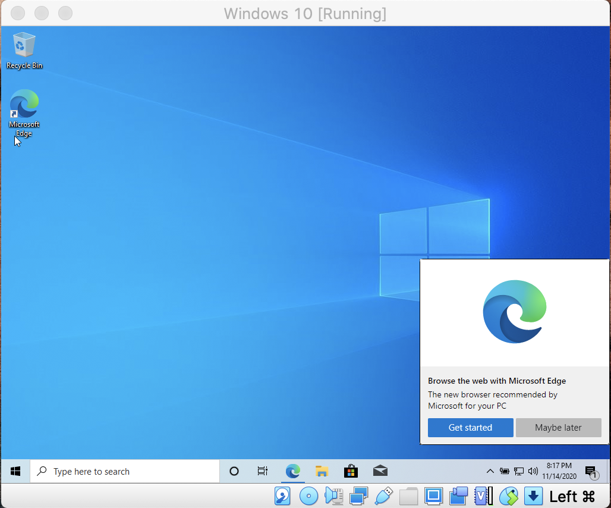Click VirtualBox network adapter status icon
This screenshot has height=508, width=611.
358,496
